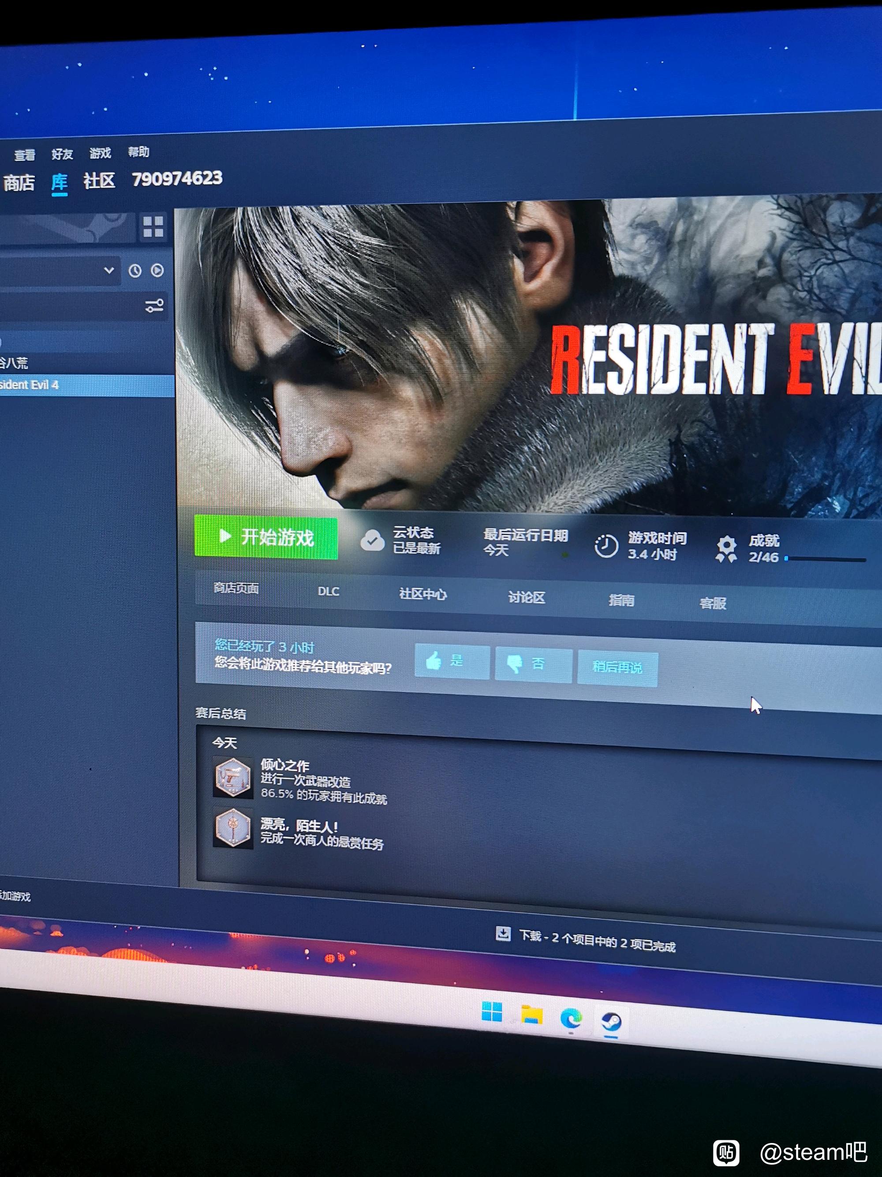
Task: Open the 社区 community tab
Action: click(x=99, y=180)
